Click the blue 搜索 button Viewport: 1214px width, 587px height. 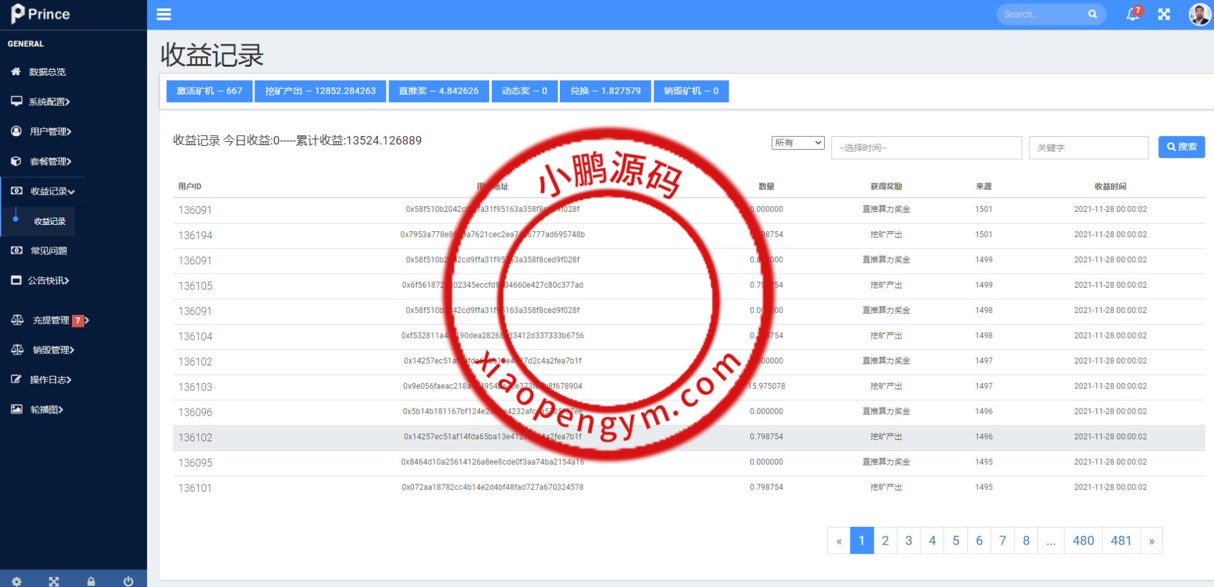[x=1181, y=147]
